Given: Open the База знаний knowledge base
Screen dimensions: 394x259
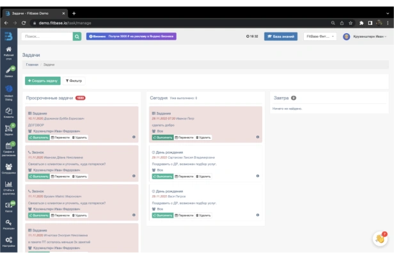Looking at the screenshot, I should click(281, 36).
